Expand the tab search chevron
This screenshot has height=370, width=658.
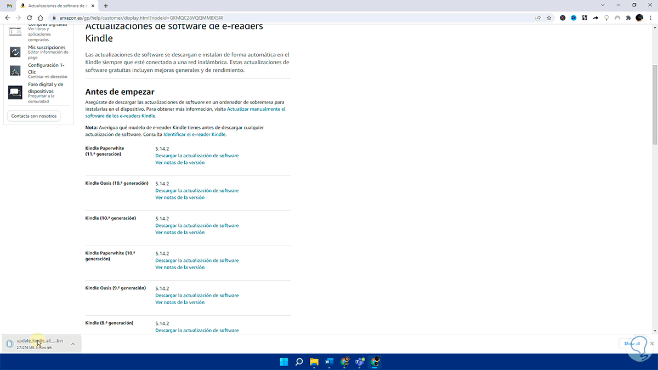(603, 5)
